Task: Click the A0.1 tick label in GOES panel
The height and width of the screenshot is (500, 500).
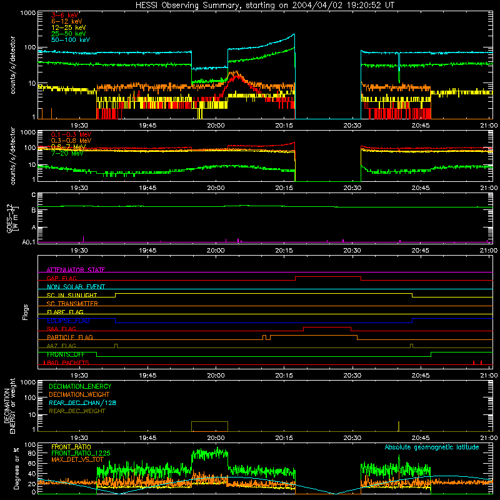Action: (x=28, y=242)
